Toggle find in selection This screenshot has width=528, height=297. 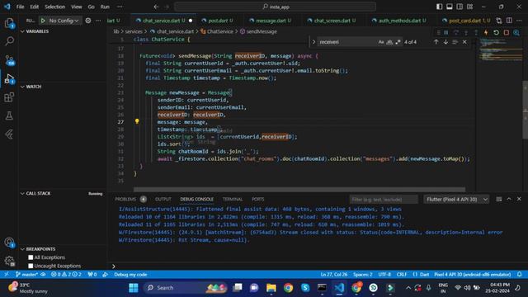coord(455,42)
